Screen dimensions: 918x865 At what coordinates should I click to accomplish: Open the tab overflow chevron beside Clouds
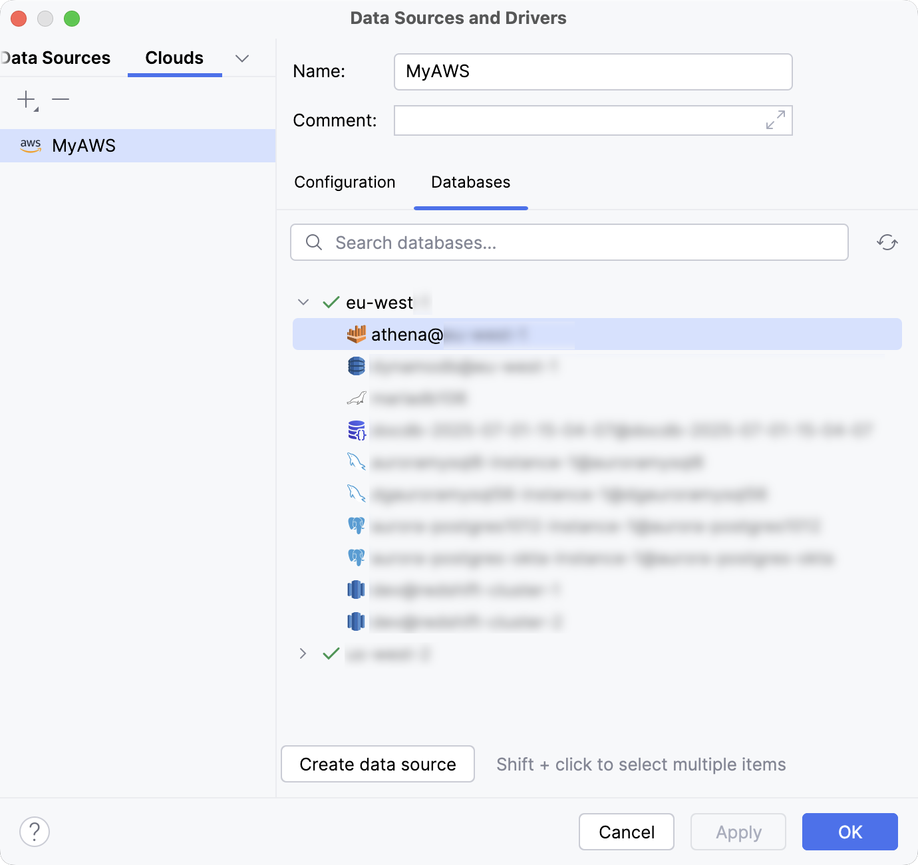pyautogui.click(x=241, y=59)
